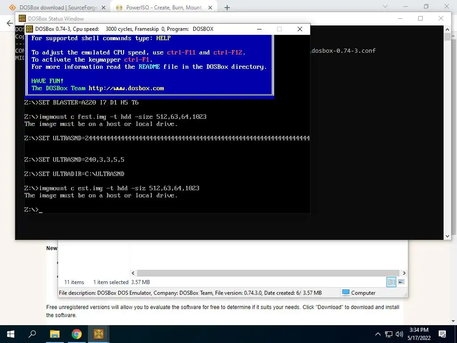457x343 pixels.
Task: Switch explorer to details view icon
Action: 391,282
